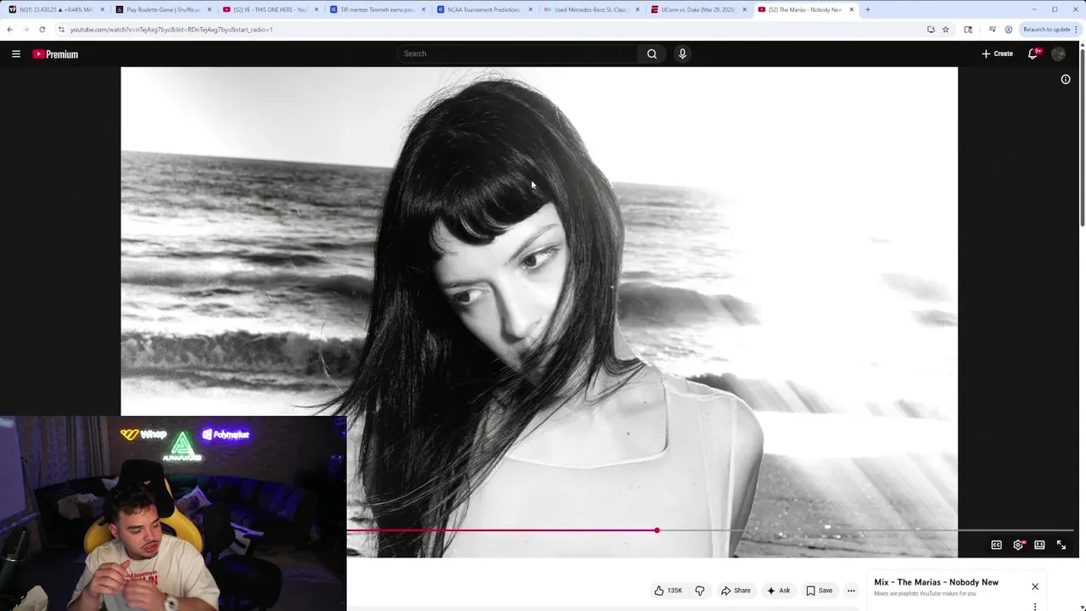Dislike the video
The image size is (1086, 611).
point(700,591)
